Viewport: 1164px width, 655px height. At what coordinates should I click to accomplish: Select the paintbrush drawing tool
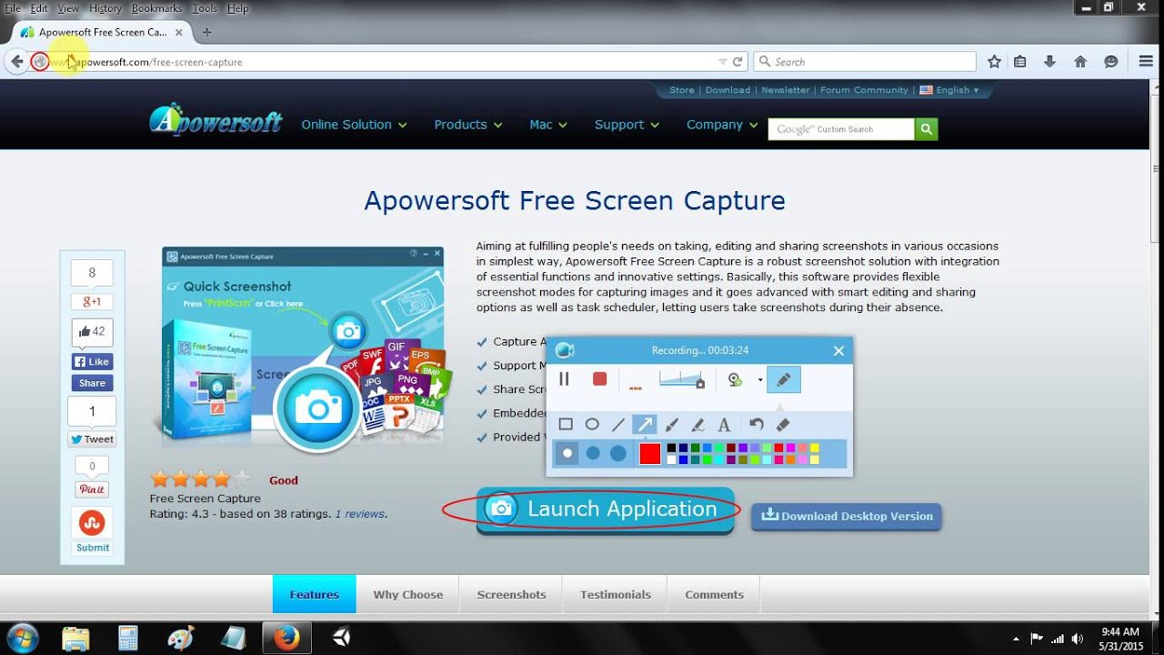672,425
